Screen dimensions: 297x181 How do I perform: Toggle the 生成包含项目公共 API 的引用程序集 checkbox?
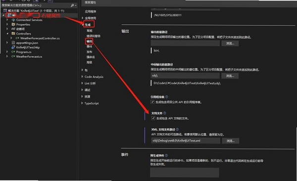pyautogui.click(x=152, y=102)
